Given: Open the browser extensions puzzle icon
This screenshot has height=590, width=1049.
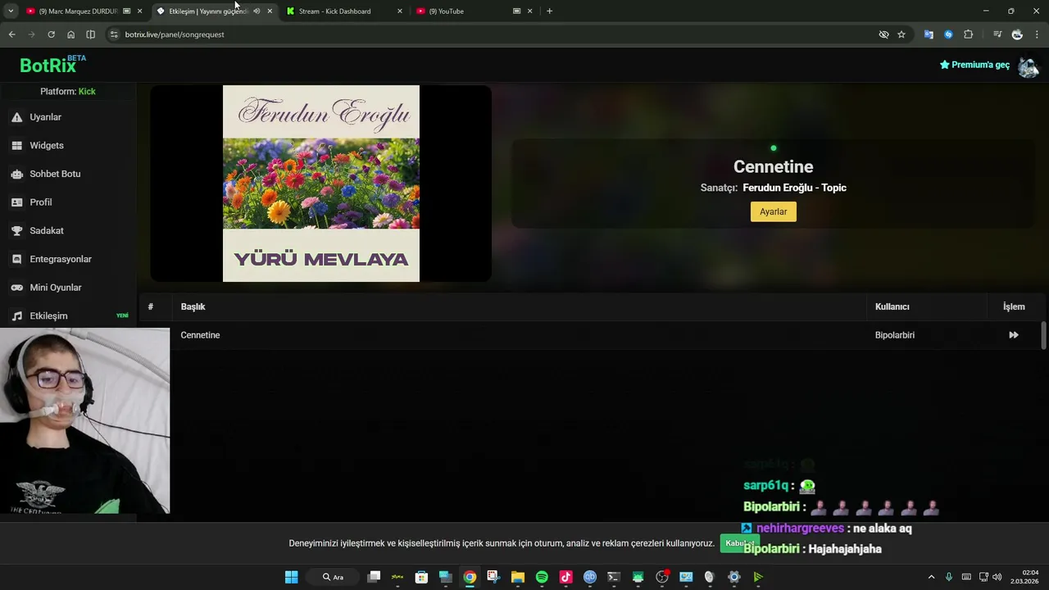Looking at the screenshot, I should pyautogui.click(x=968, y=34).
